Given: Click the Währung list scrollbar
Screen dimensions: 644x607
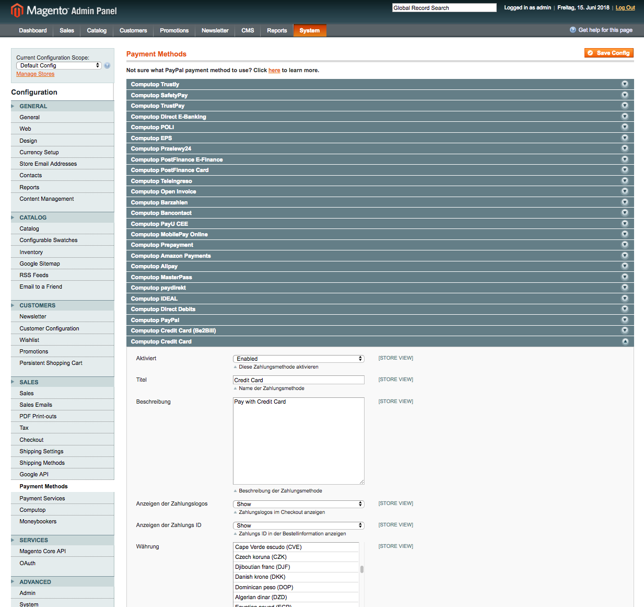Looking at the screenshot, I should 361,569.
